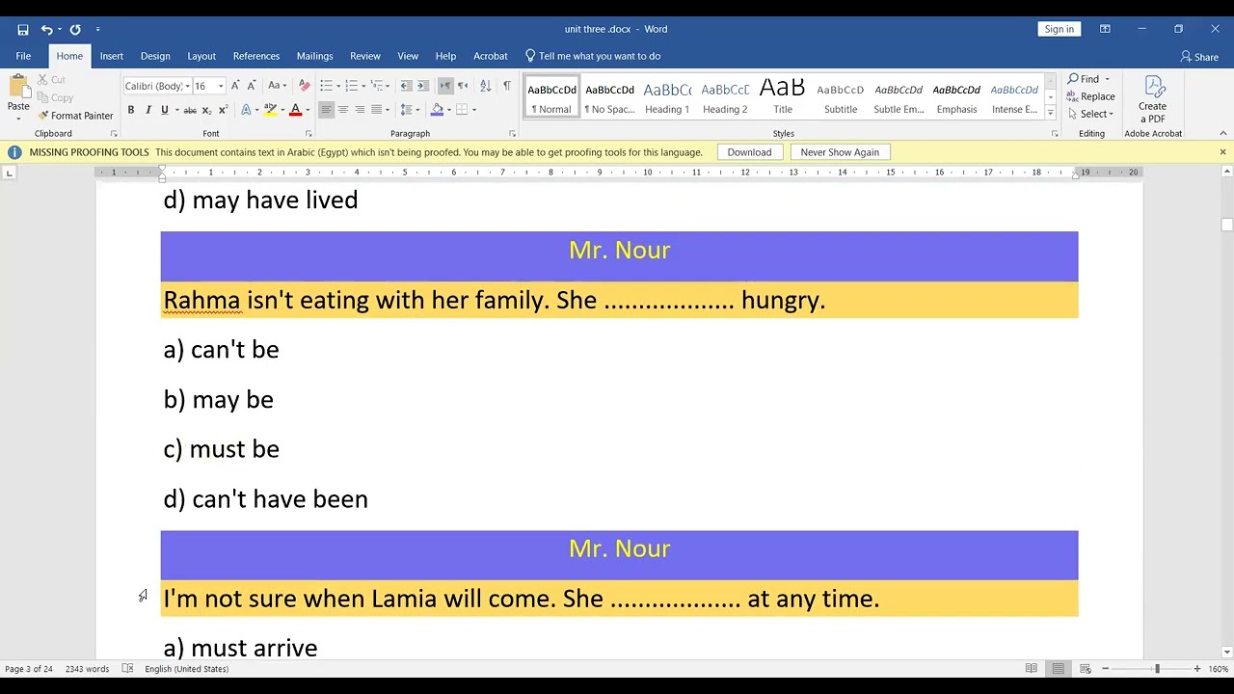
Task: Toggle italic formatting
Action: tap(148, 110)
